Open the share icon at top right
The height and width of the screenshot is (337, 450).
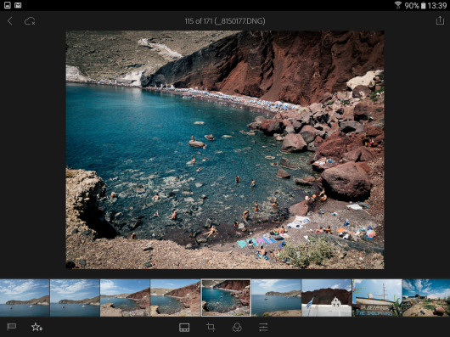tap(440, 20)
